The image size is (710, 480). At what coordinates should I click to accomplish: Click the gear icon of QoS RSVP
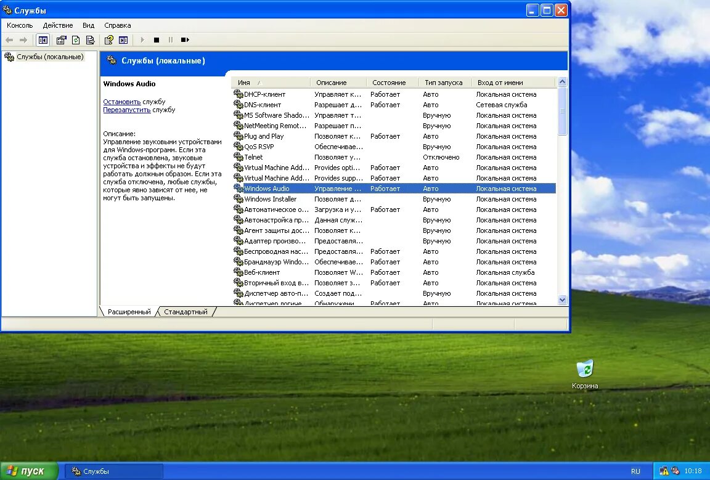click(x=238, y=147)
